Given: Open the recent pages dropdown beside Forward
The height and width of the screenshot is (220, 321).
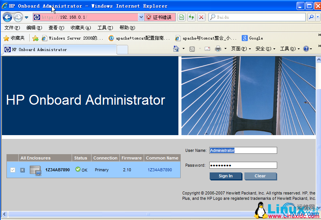Looking at the screenshot, I should point(26,18).
